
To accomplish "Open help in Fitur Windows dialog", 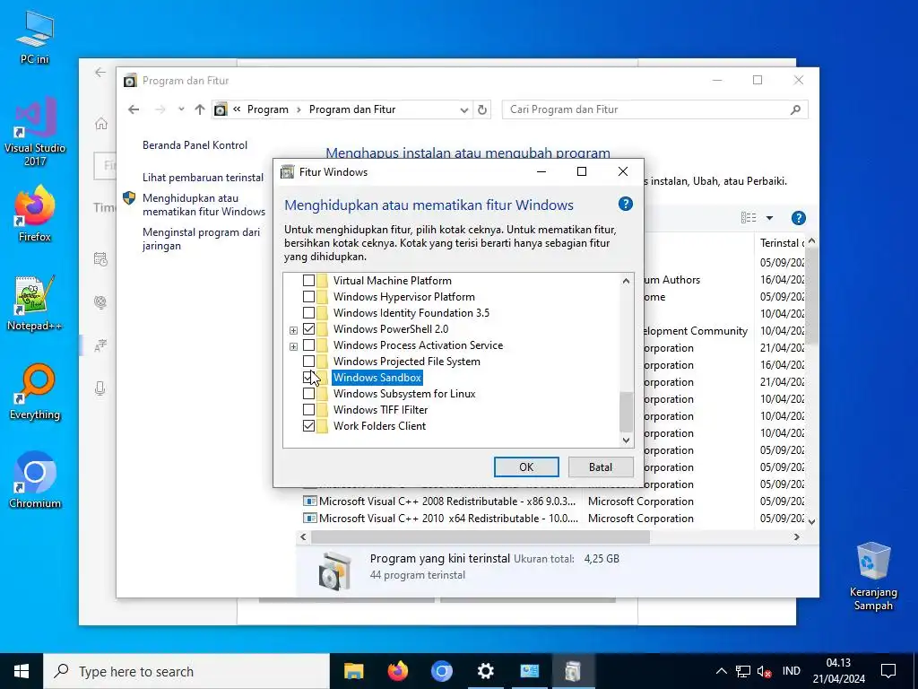I will click(625, 204).
